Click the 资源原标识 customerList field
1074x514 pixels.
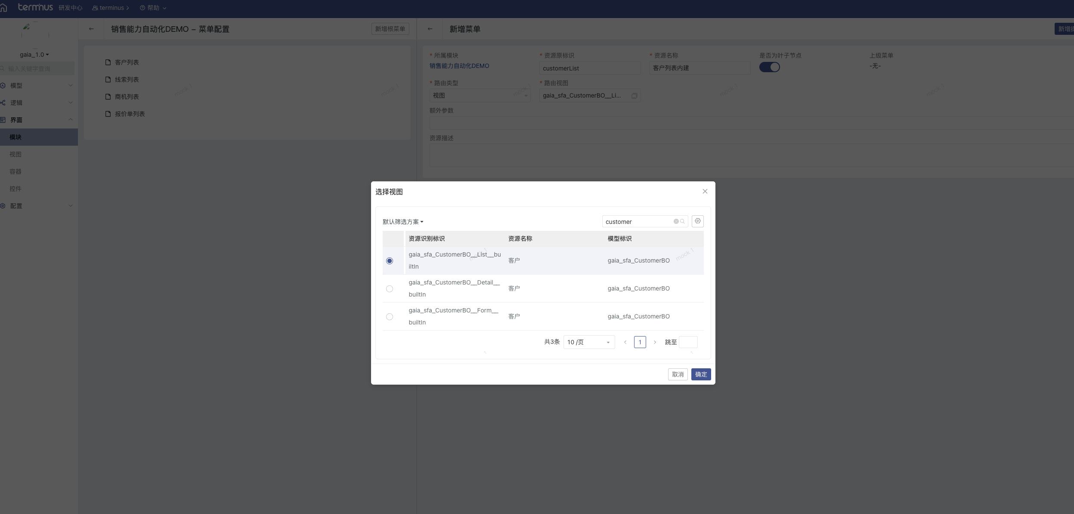pos(590,68)
